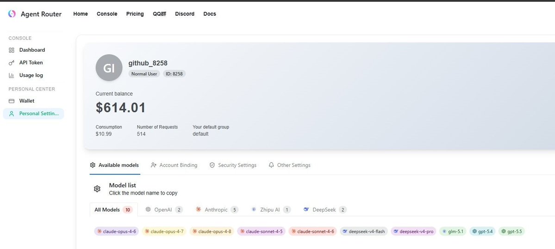Select Dashboard in the sidebar

[34, 50]
